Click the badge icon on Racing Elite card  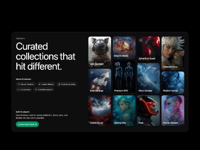click(x=116, y=99)
